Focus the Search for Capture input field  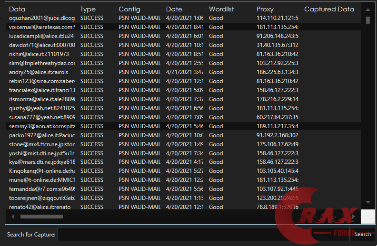click(203, 234)
